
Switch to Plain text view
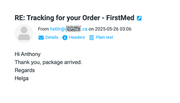(104, 37)
